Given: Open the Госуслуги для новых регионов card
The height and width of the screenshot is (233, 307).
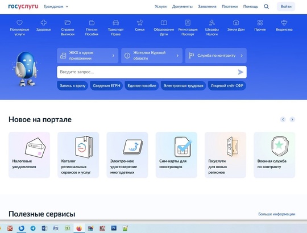Looking at the screenshot, I should (x=225, y=155).
